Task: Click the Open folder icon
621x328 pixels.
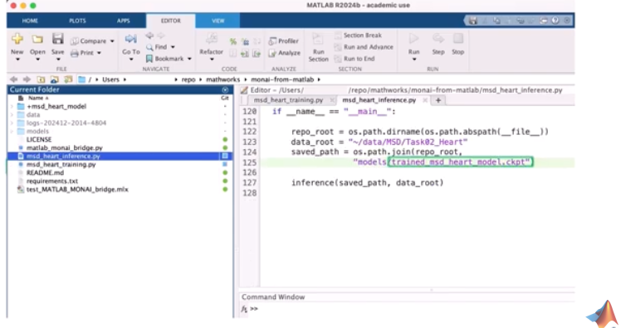Action: [37, 39]
